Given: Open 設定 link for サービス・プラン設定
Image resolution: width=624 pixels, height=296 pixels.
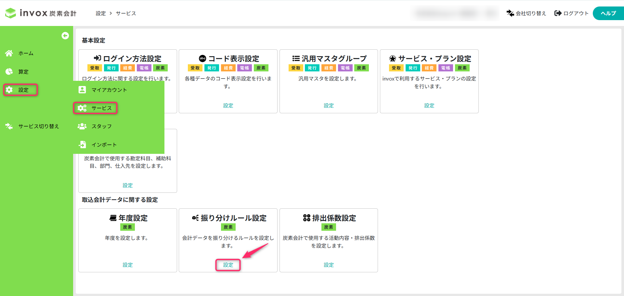Looking at the screenshot, I should point(429,105).
